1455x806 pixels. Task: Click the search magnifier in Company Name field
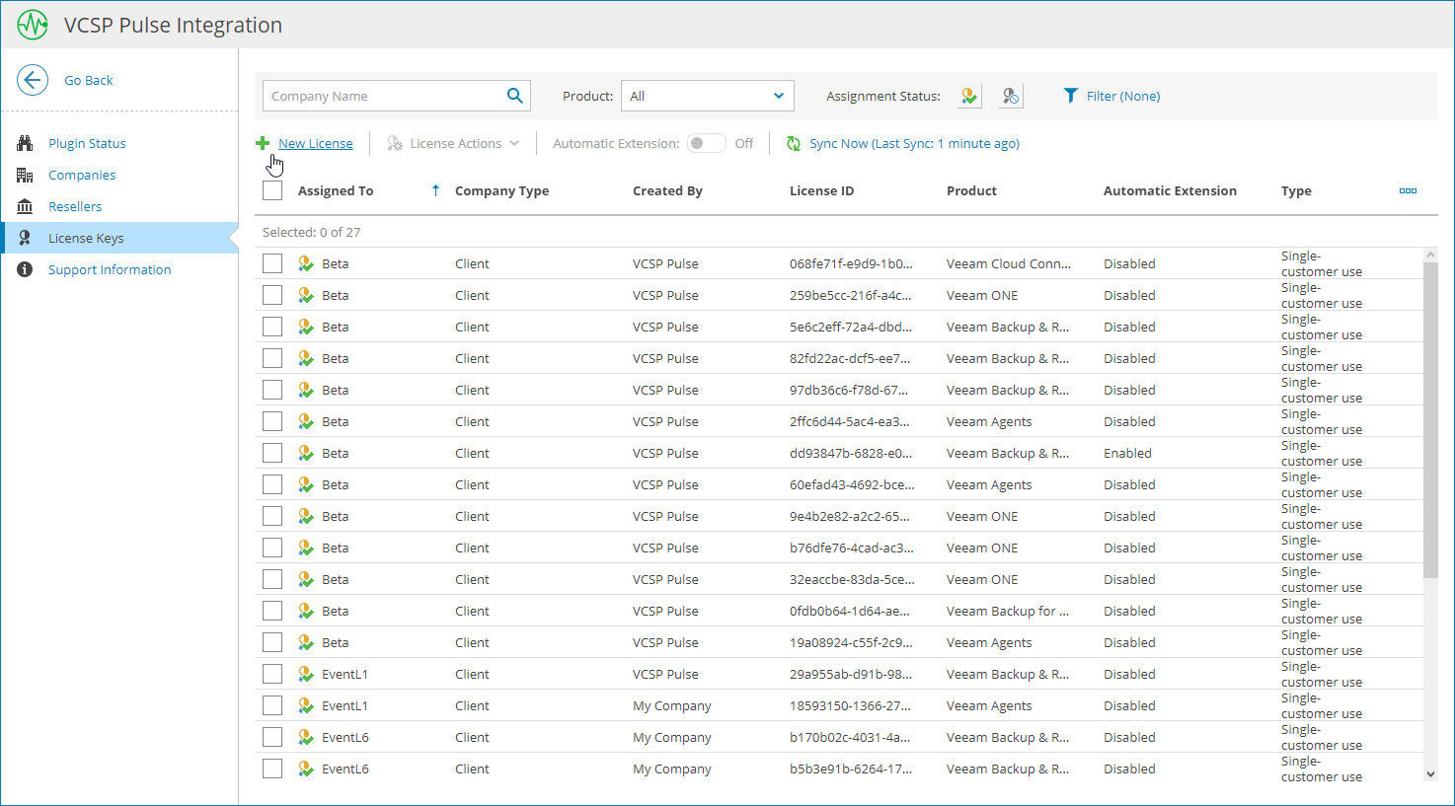(x=514, y=96)
